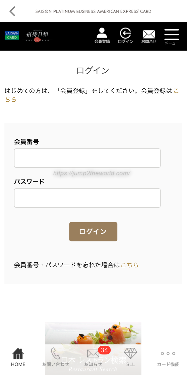Tap the red 34 notification badge
187x375 pixels.
coord(104,350)
